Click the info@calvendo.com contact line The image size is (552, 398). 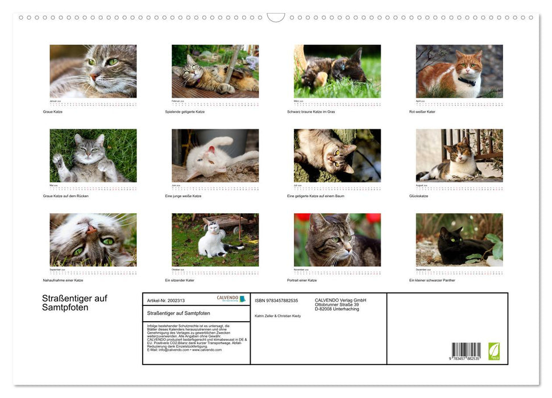coord(184,350)
